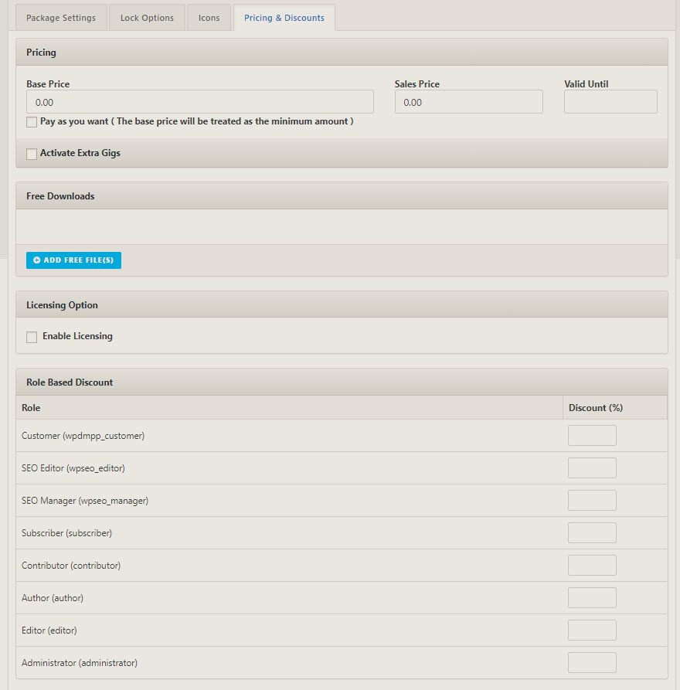680x690 pixels.
Task: Open the Pricing & Discounts tab
Action: [x=284, y=16]
